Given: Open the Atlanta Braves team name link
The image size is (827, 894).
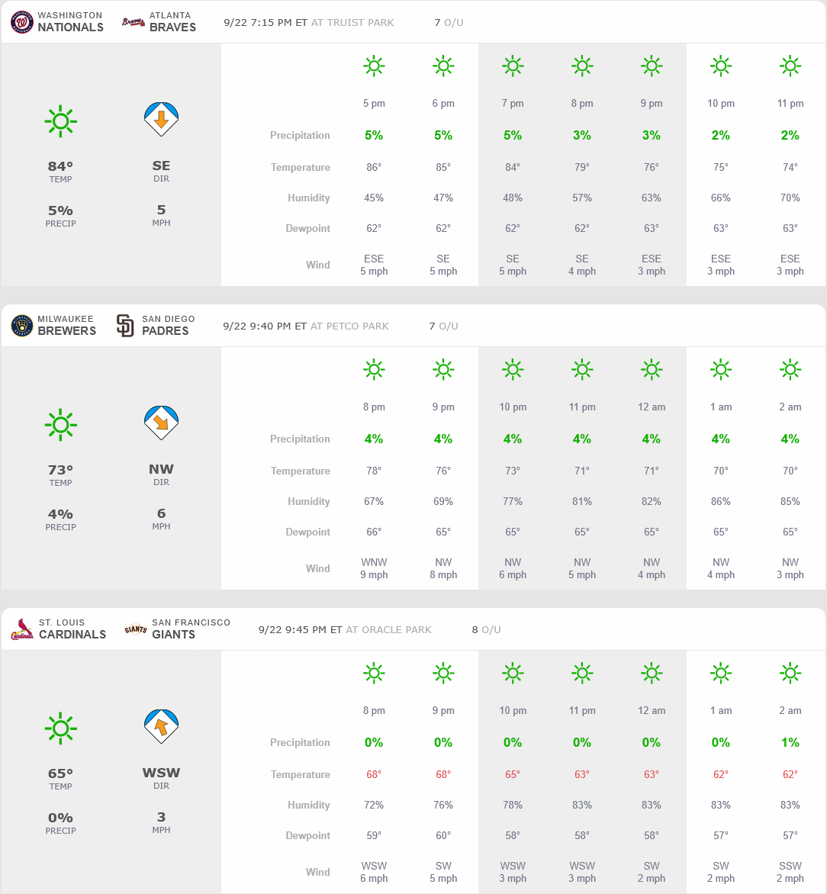Looking at the screenshot, I should pos(172,27).
